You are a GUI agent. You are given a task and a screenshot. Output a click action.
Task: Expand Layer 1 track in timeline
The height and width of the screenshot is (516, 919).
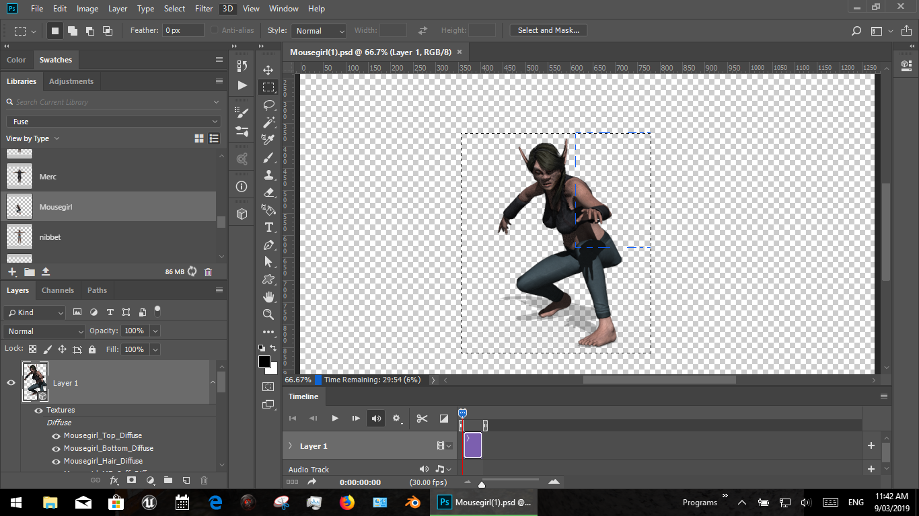pyautogui.click(x=291, y=446)
